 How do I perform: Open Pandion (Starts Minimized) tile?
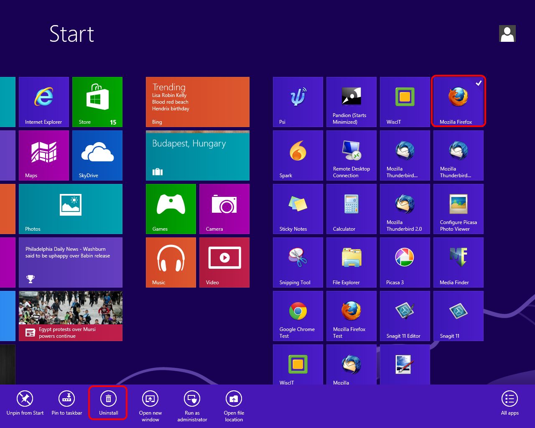coord(352,102)
